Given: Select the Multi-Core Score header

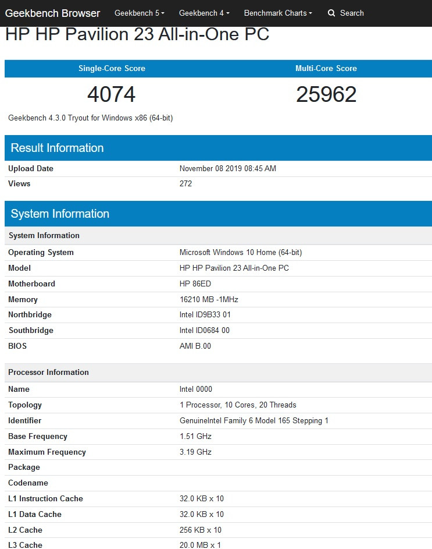Looking at the screenshot, I should tap(326, 68).
